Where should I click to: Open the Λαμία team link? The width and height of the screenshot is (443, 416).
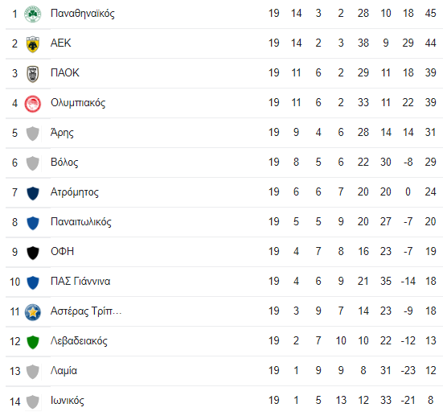64,371
